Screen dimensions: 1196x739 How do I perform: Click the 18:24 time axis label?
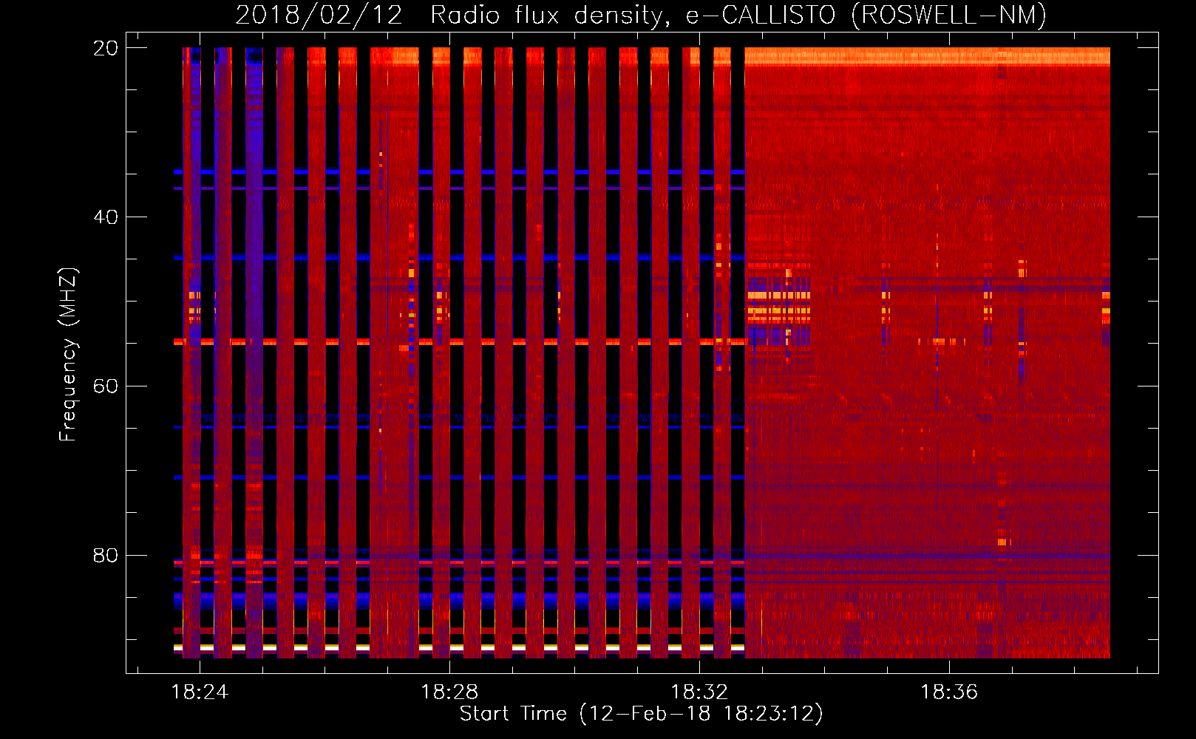pos(200,692)
